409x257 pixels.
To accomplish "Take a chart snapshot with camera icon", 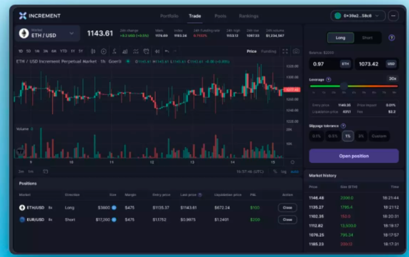I will point(296,51).
